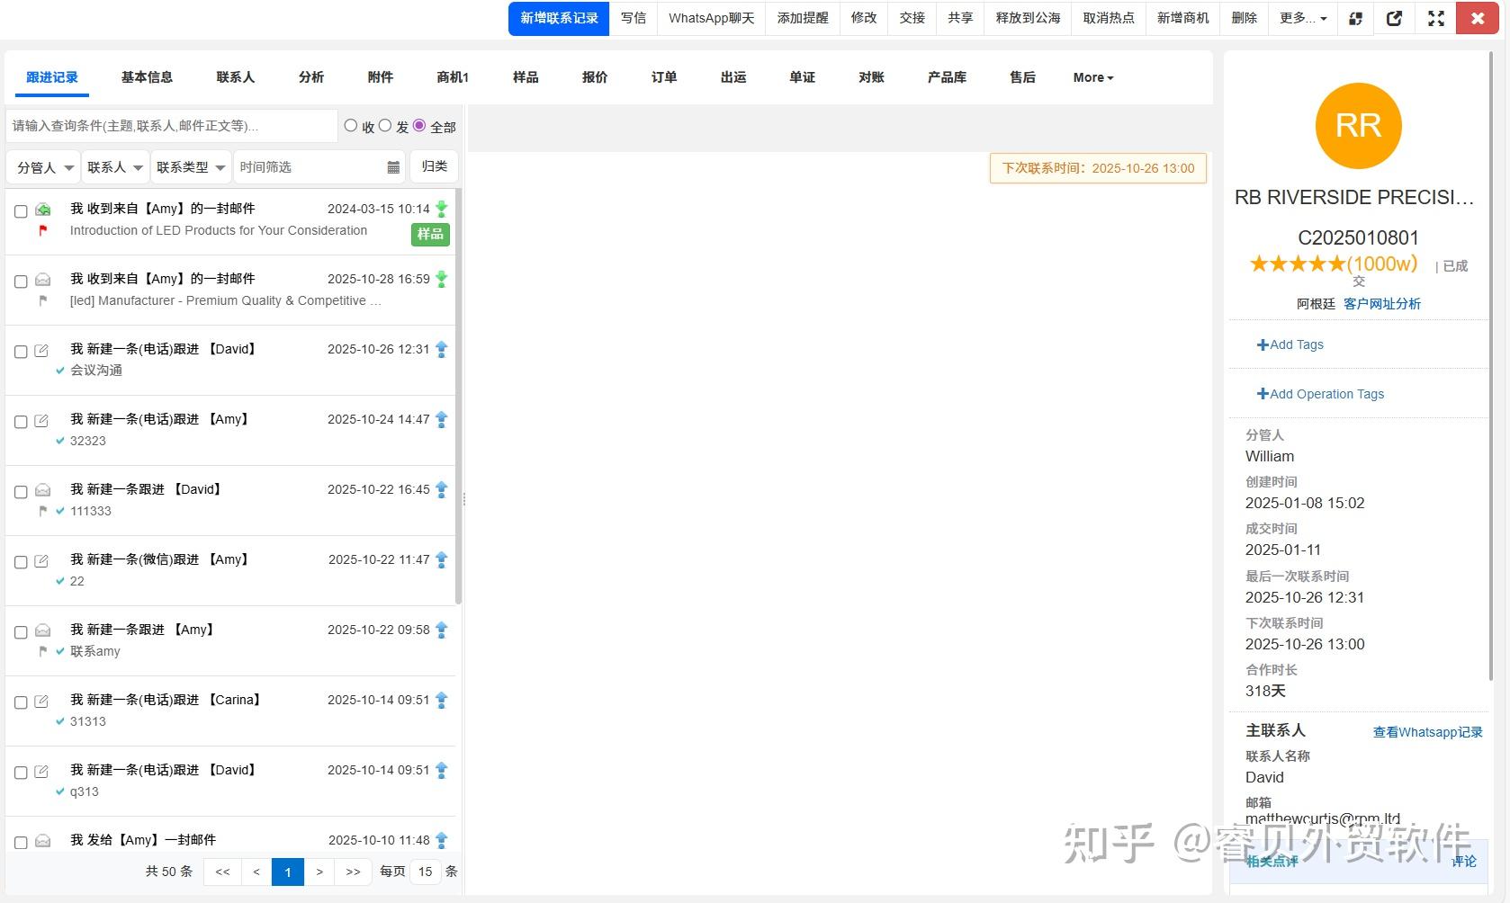Click red flag on 2024-03-15 email
The height and width of the screenshot is (903, 1510).
click(x=42, y=230)
